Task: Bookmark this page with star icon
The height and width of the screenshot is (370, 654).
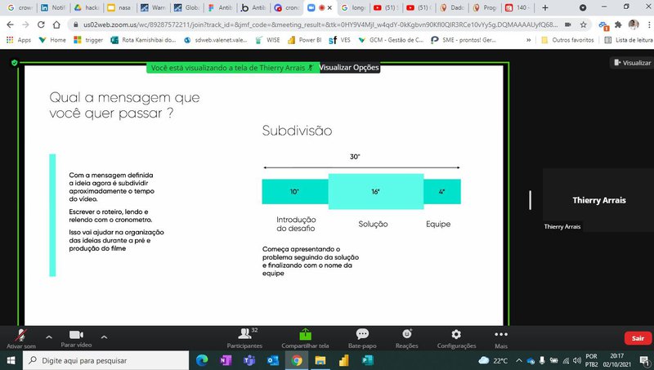Action: (x=583, y=25)
